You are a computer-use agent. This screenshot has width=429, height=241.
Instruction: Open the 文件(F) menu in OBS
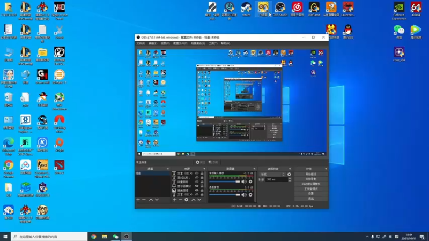[x=140, y=43]
